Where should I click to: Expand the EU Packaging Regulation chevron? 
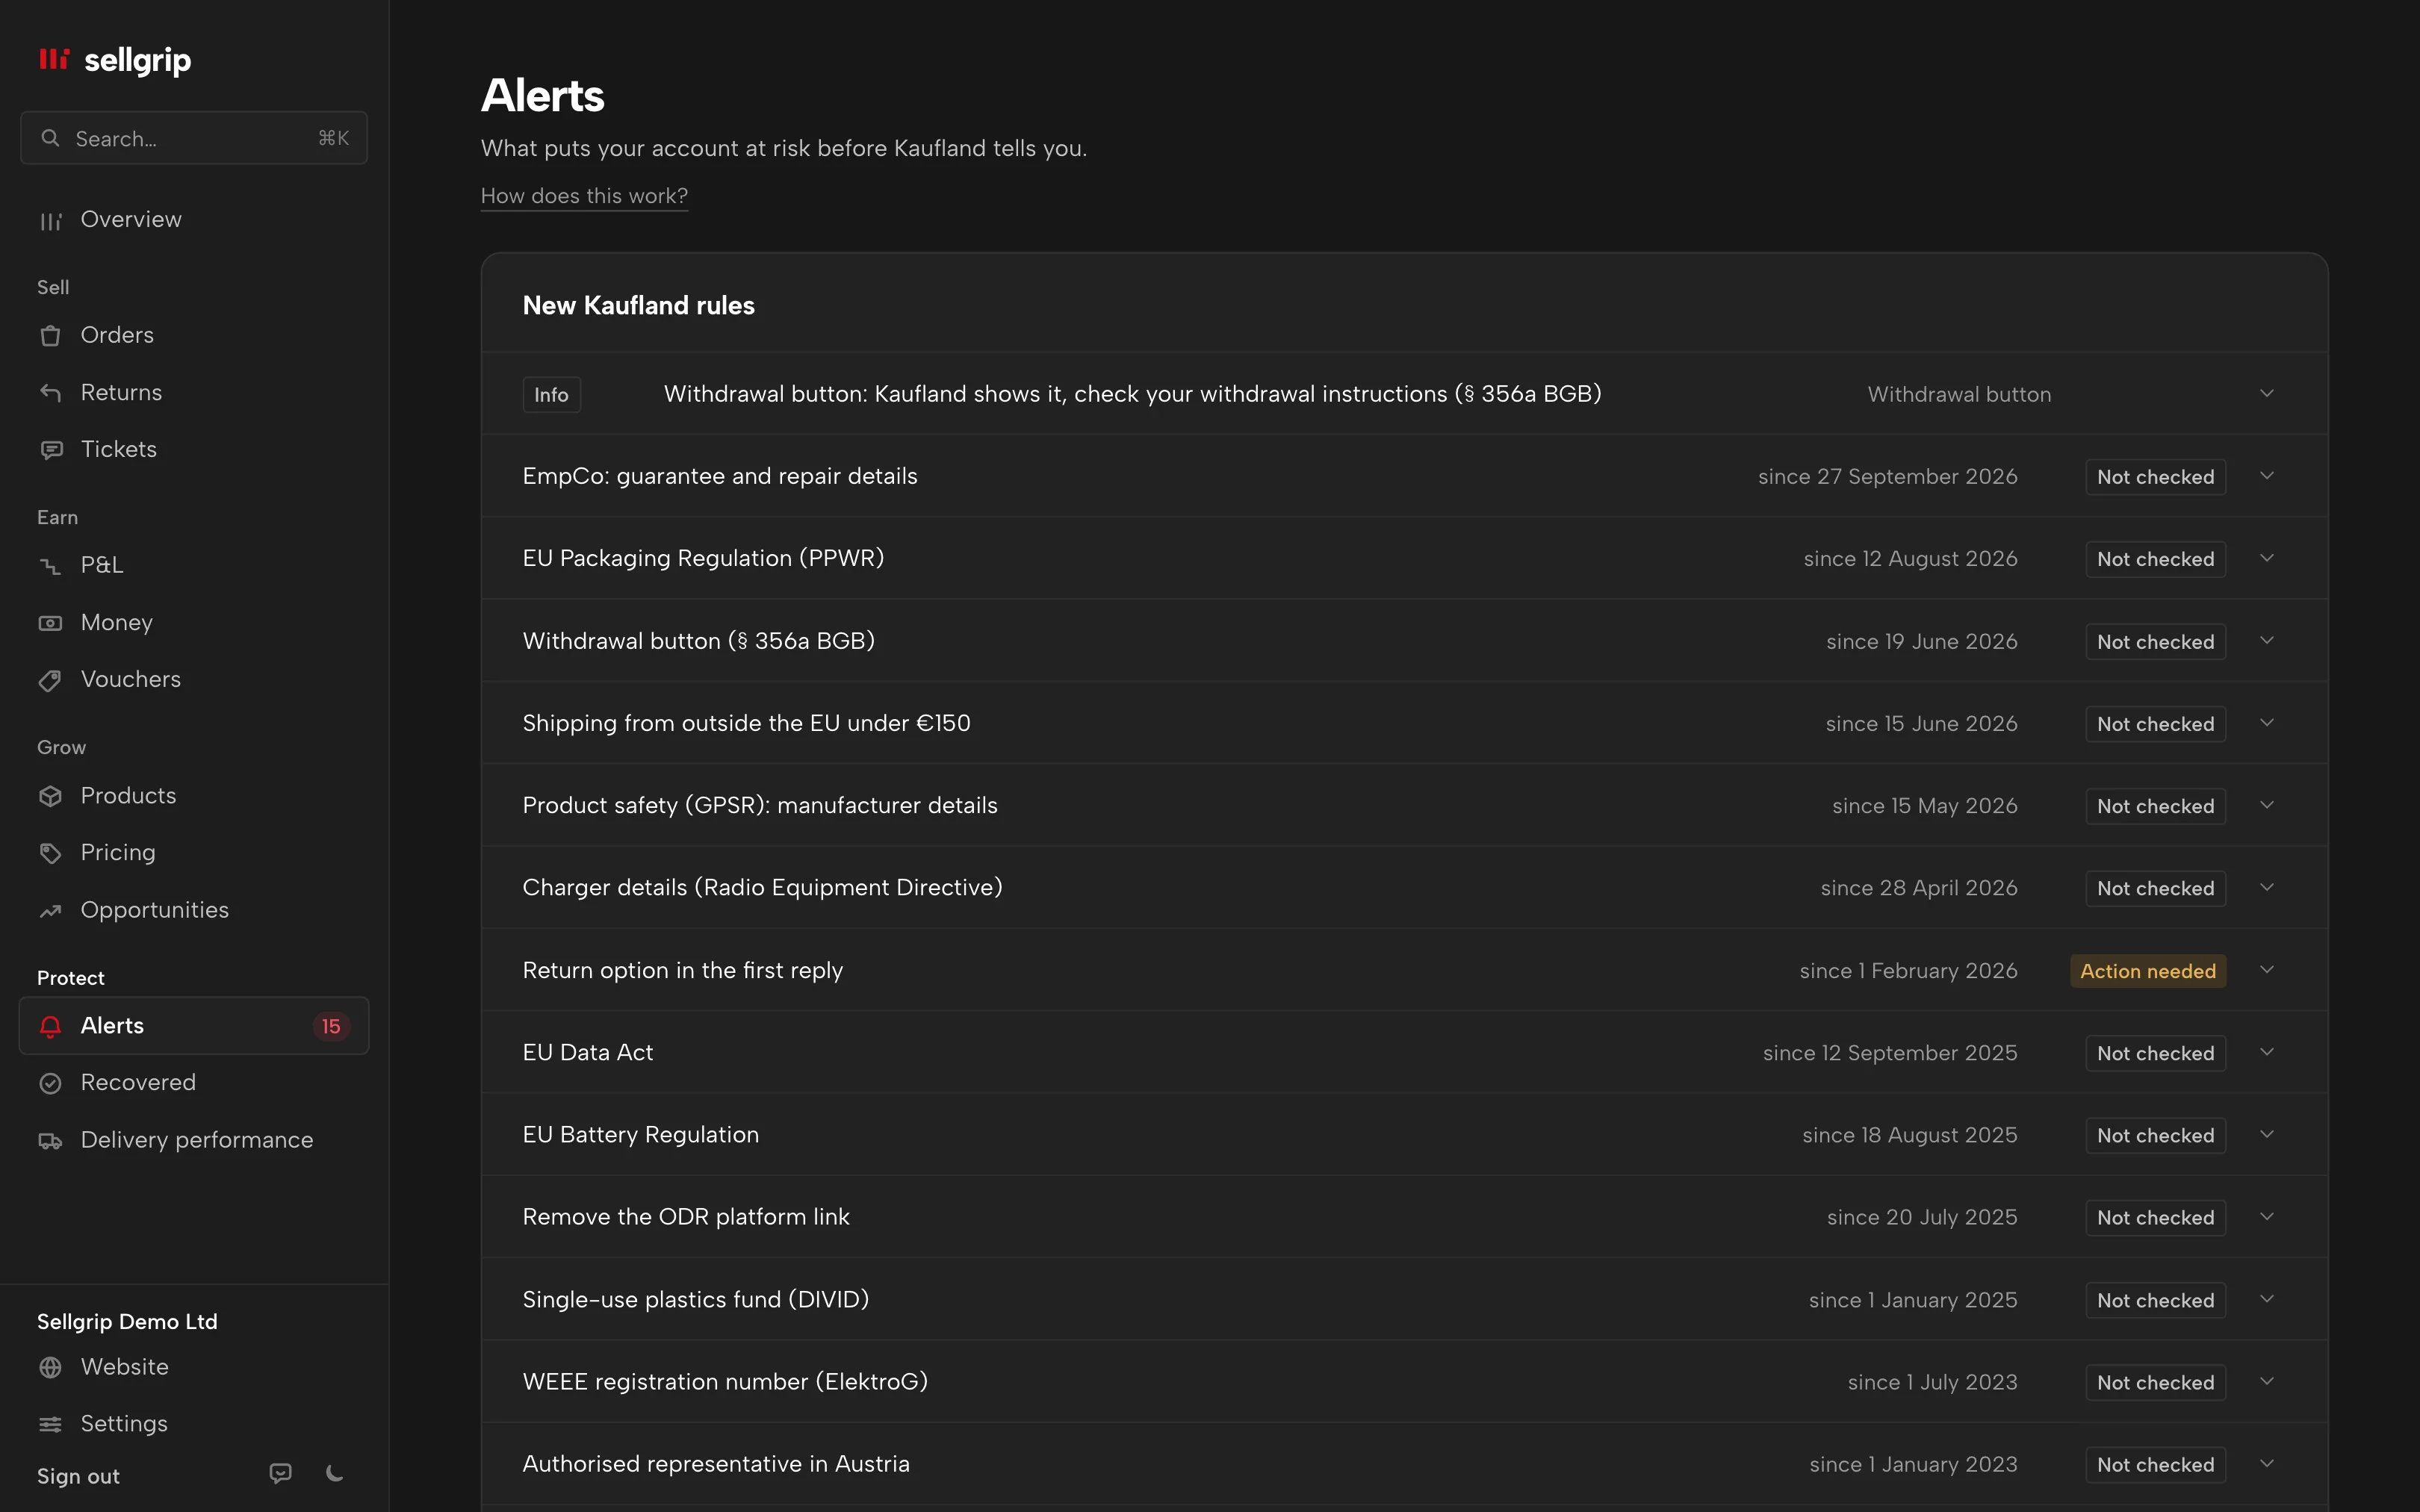click(2267, 558)
